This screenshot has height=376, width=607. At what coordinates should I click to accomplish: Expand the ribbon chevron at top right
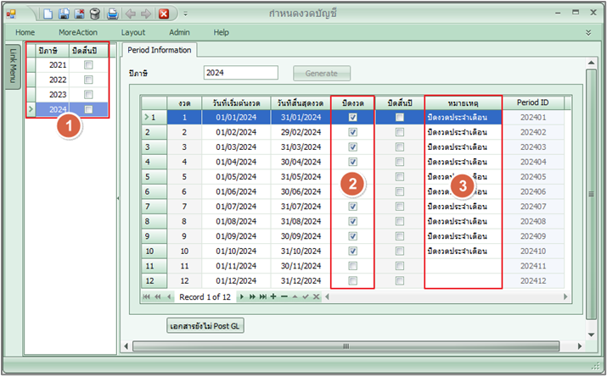click(588, 32)
